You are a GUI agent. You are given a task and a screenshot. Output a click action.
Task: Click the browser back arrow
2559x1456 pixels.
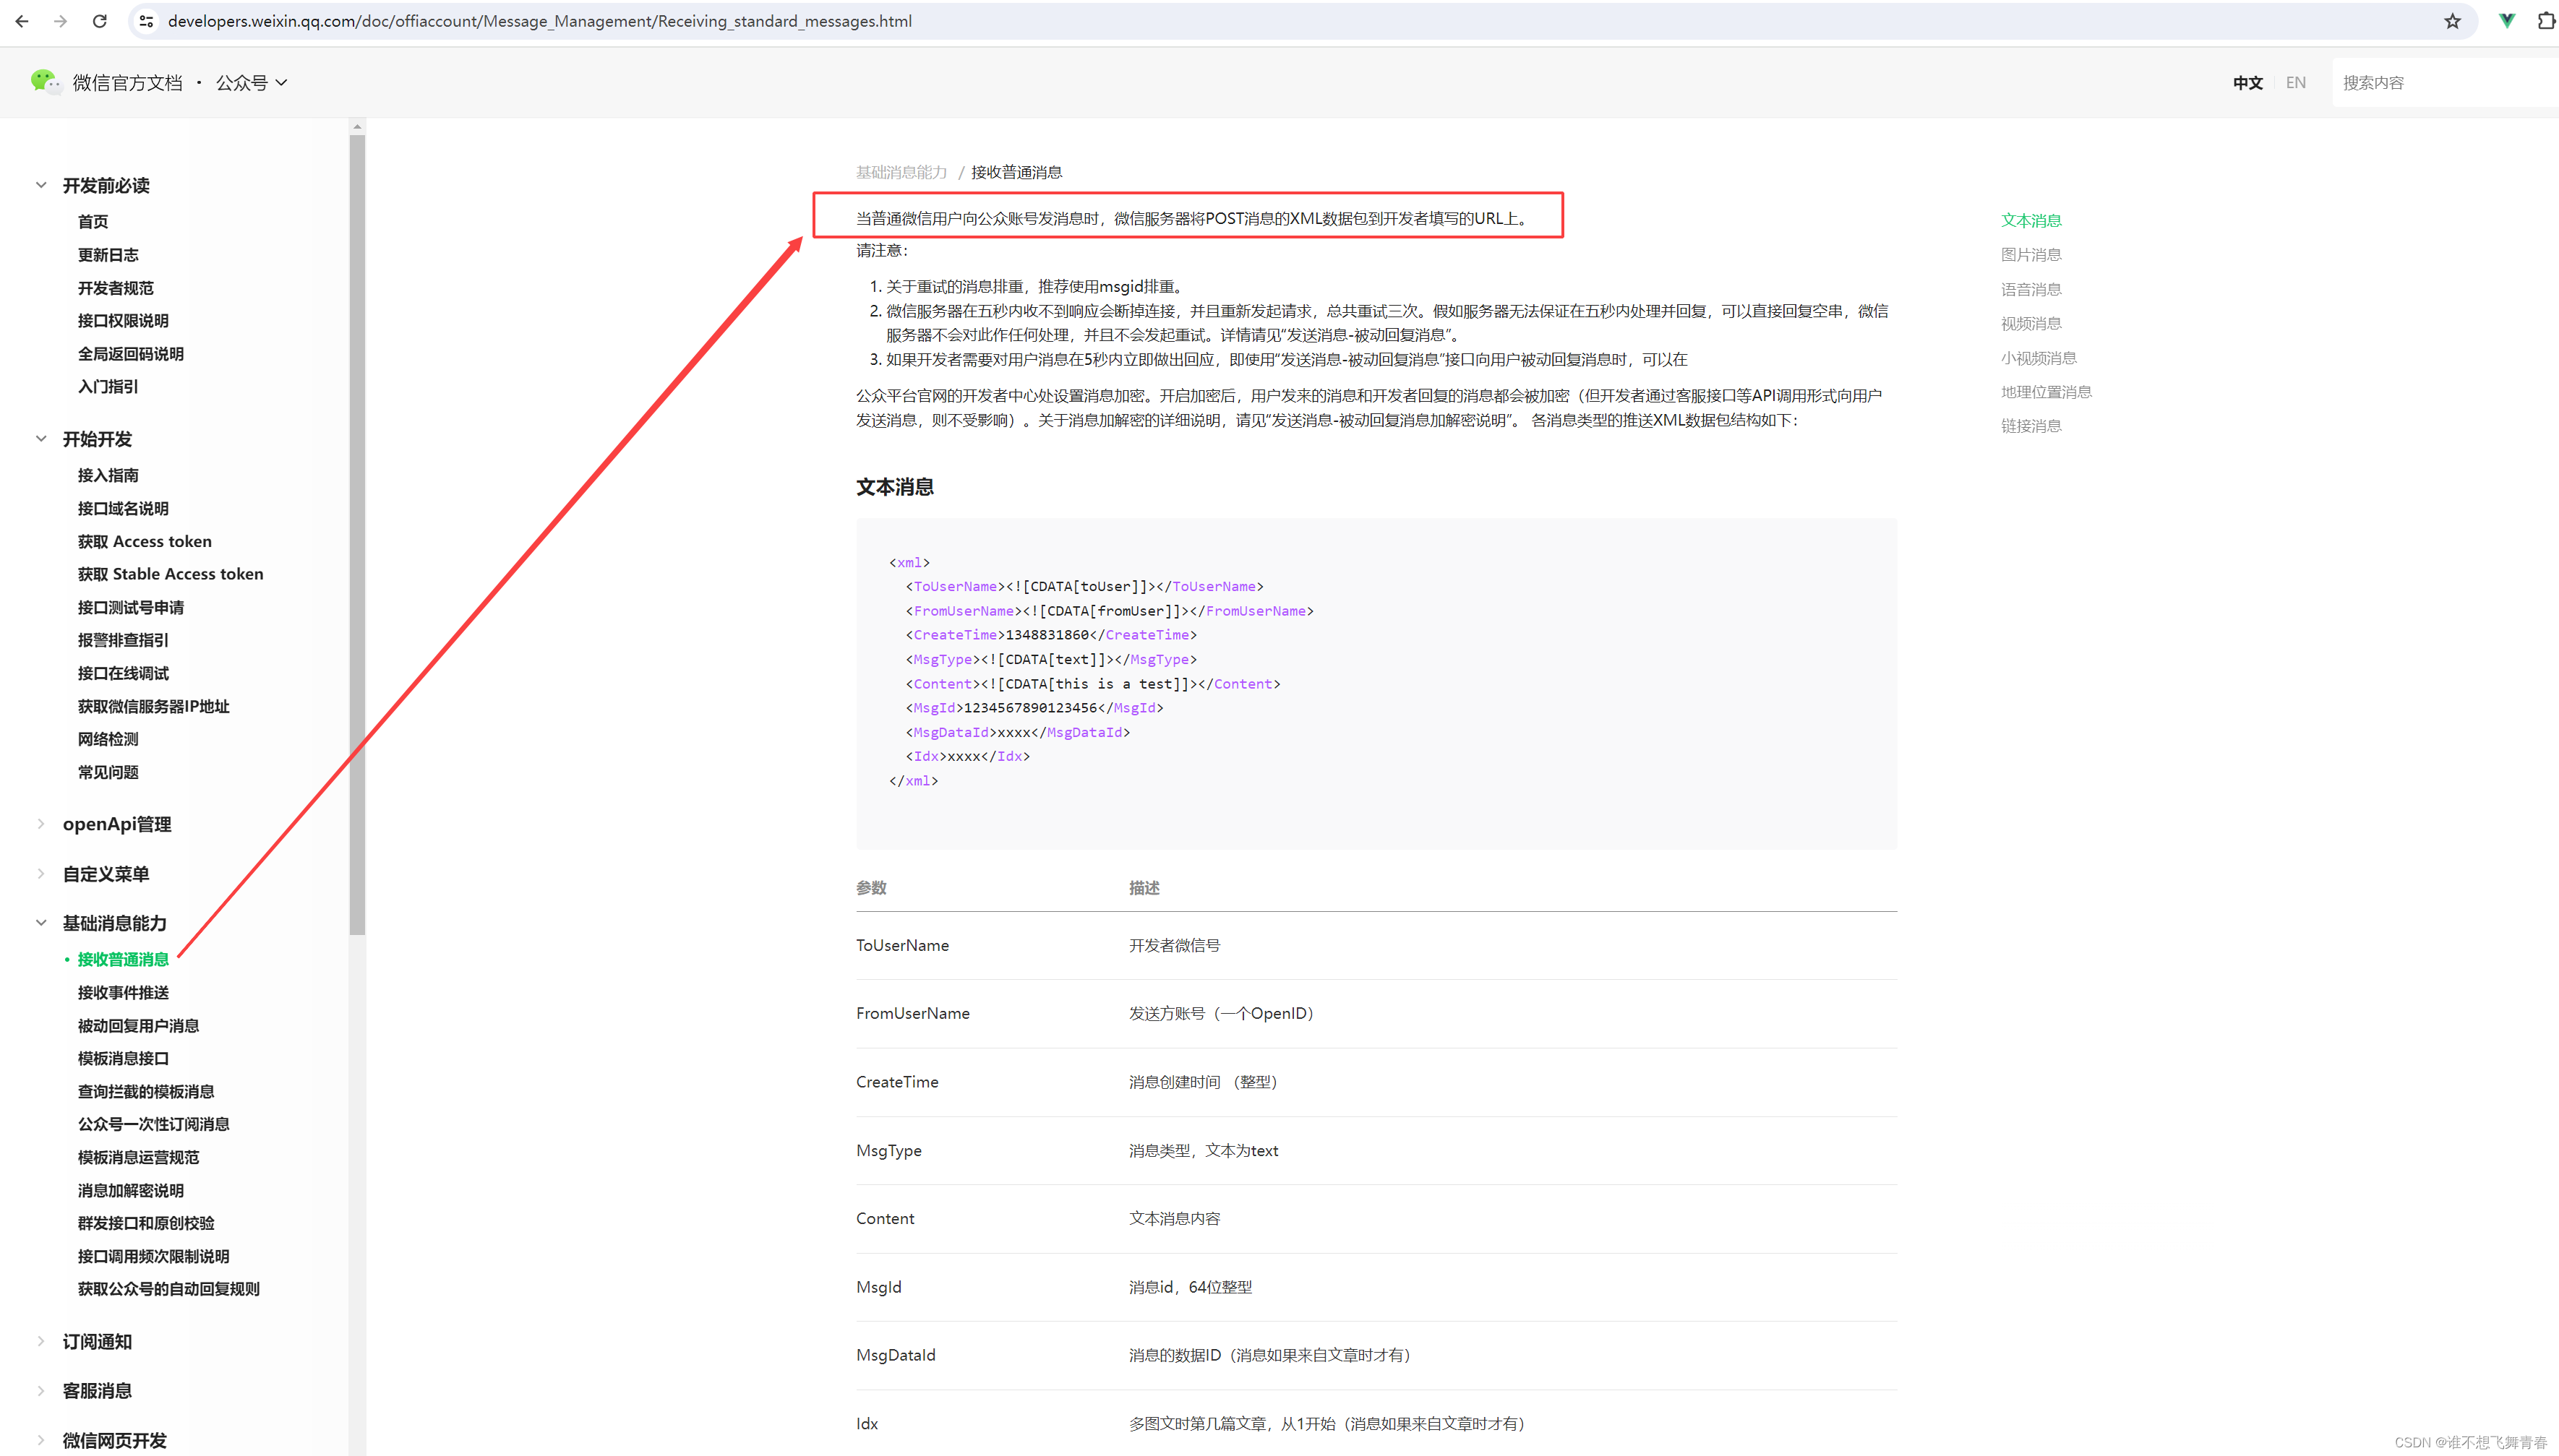tap(22, 21)
